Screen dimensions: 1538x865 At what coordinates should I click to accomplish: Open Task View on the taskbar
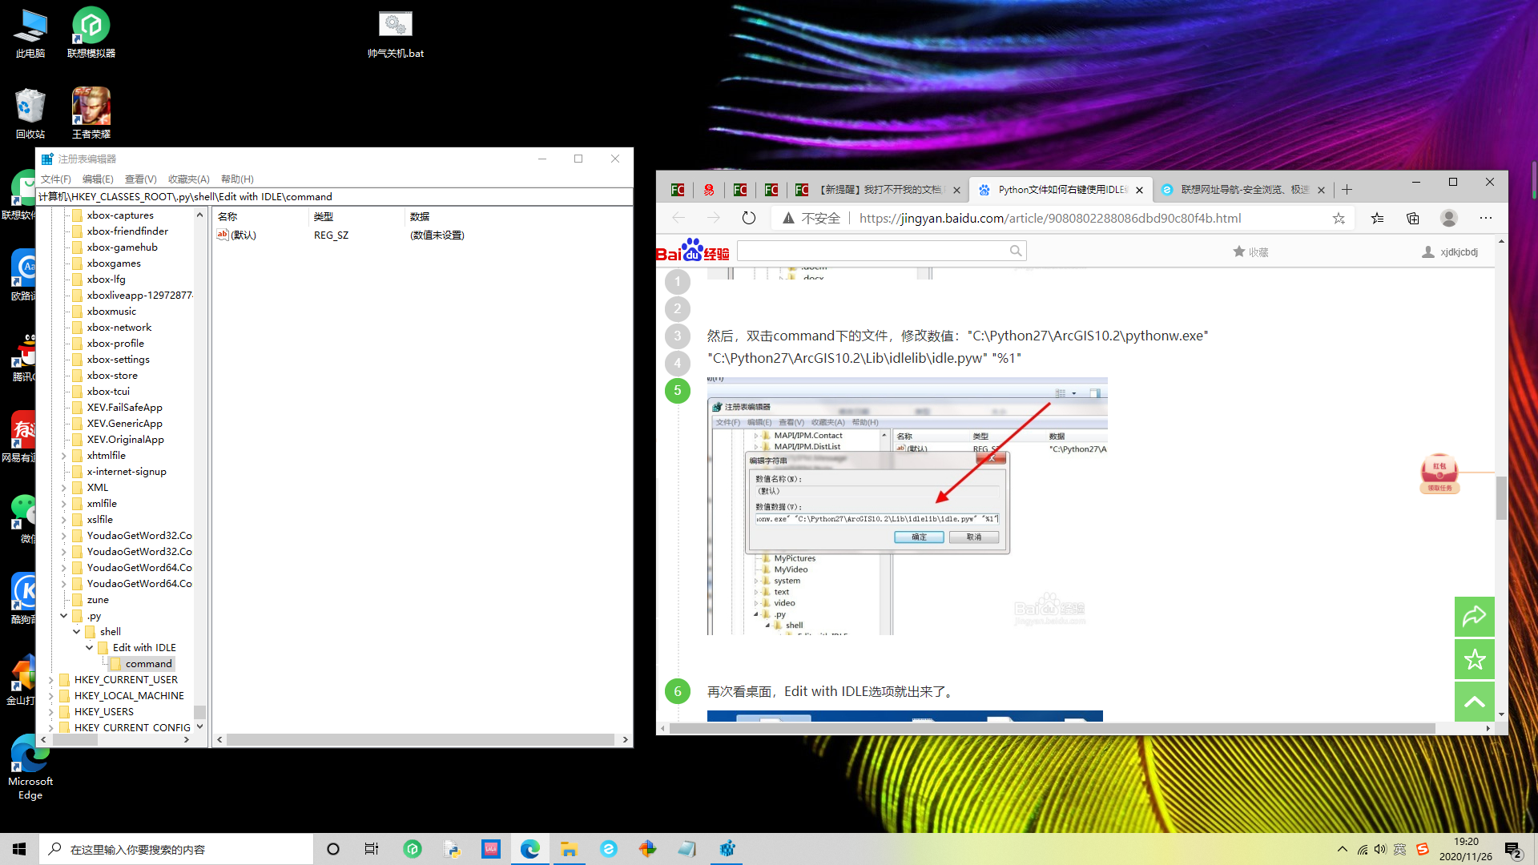click(x=372, y=849)
